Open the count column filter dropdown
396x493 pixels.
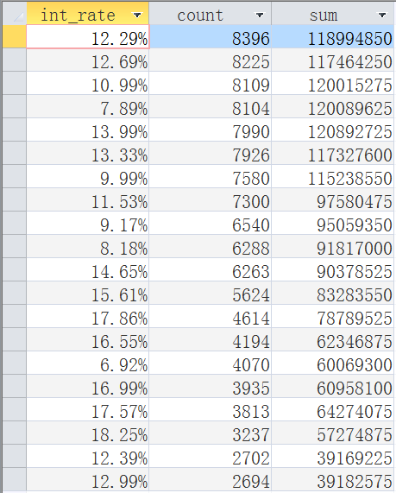coord(260,15)
